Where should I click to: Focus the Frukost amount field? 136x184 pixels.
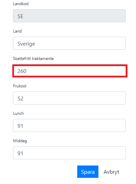(x=69, y=98)
